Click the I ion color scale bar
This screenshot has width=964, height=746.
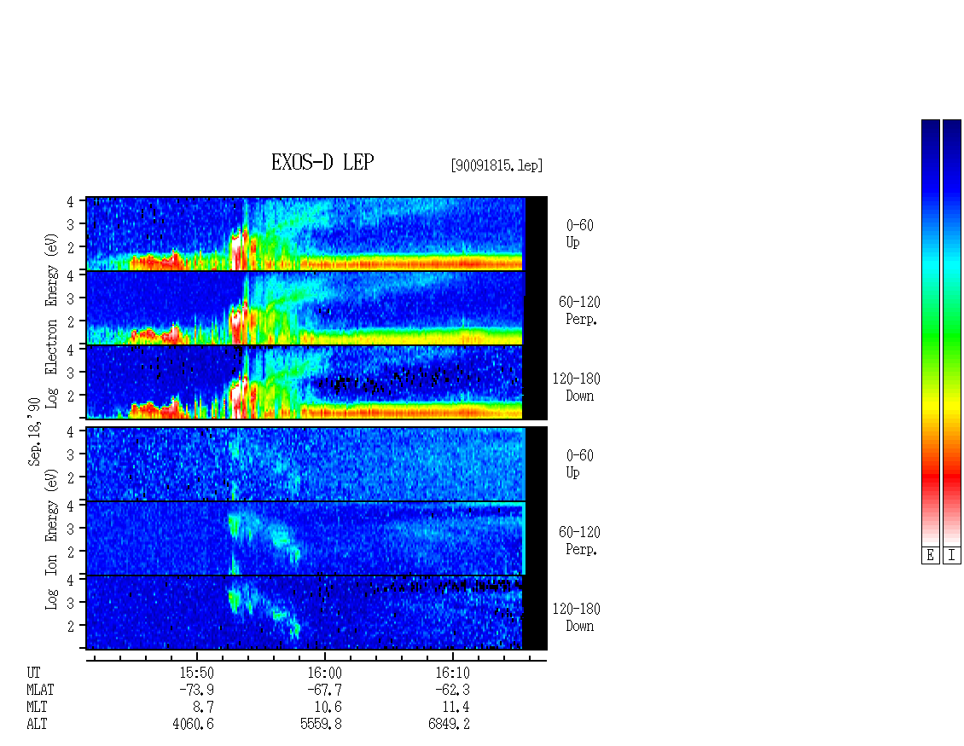(952, 333)
